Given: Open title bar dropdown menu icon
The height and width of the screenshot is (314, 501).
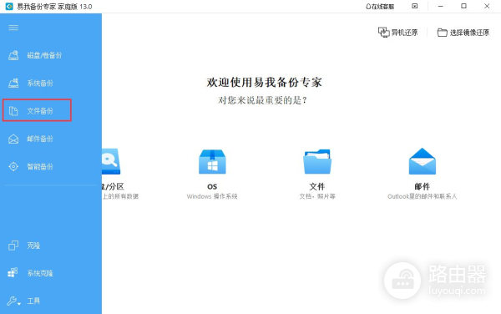Looking at the screenshot, I should 415,6.
